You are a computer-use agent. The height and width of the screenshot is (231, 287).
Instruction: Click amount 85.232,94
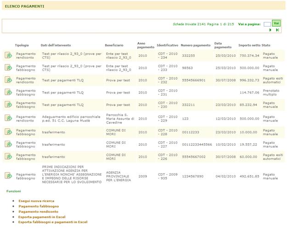click(x=248, y=104)
